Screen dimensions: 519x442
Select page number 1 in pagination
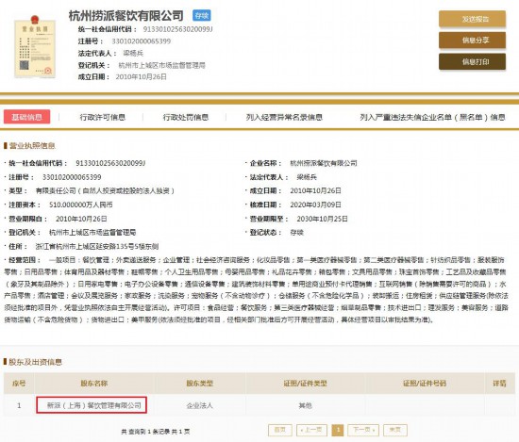click(338, 430)
